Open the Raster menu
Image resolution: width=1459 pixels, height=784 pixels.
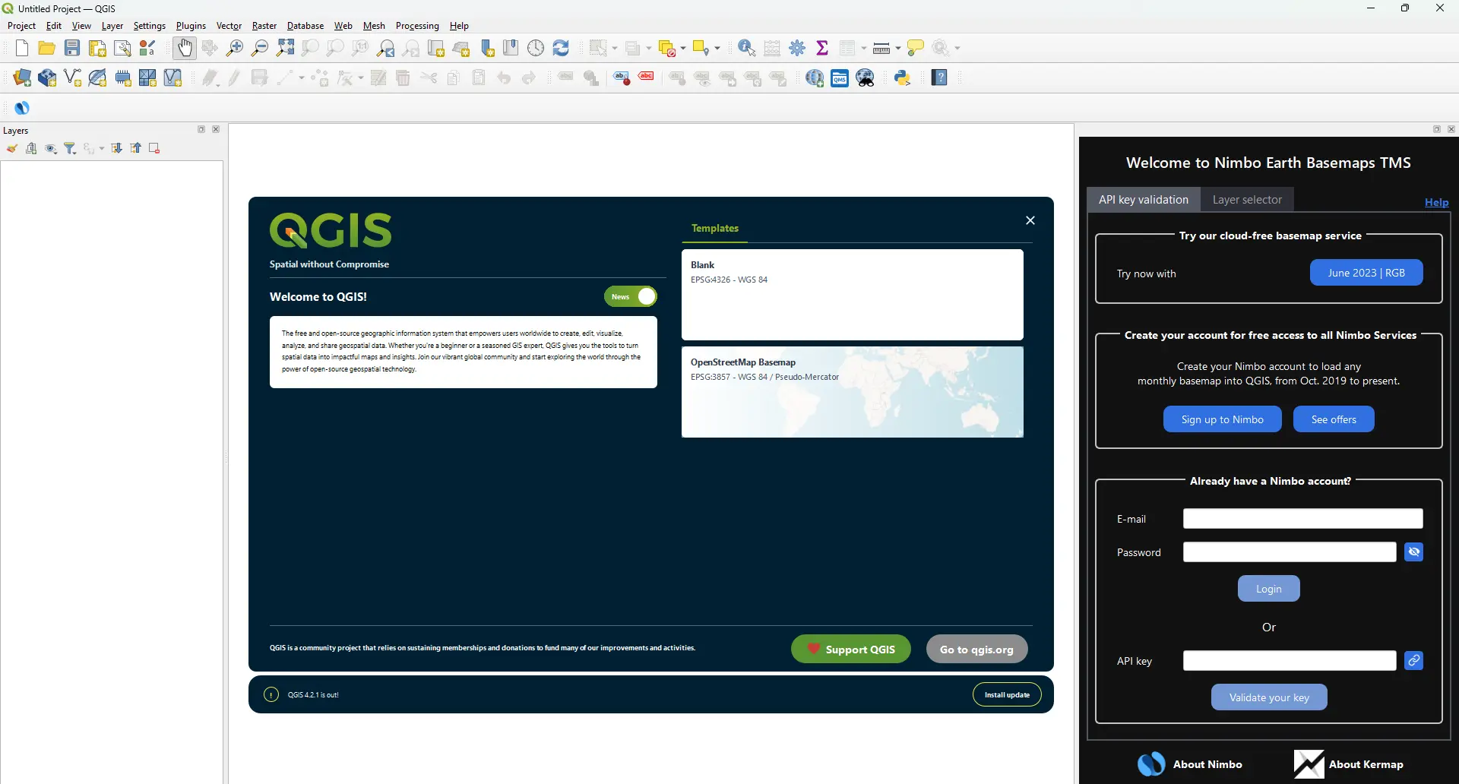point(264,26)
